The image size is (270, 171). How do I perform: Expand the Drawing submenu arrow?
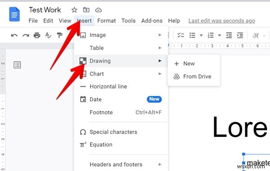click(x=160, y=61)
